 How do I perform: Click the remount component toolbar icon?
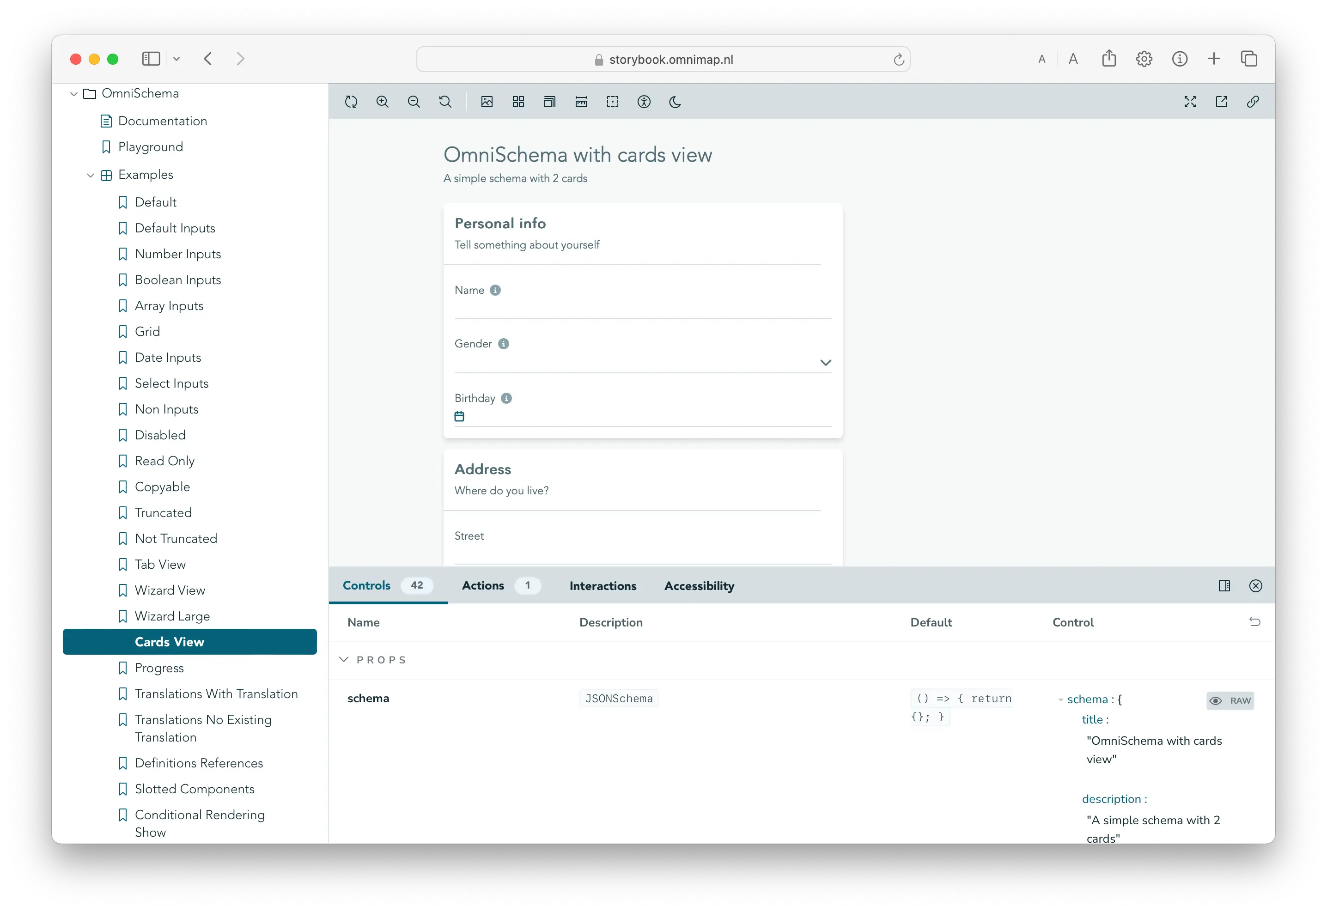click(351, 102)
